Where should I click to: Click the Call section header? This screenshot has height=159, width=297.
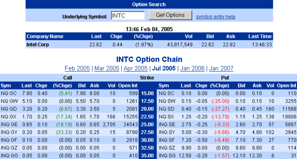tap(67, 78)
